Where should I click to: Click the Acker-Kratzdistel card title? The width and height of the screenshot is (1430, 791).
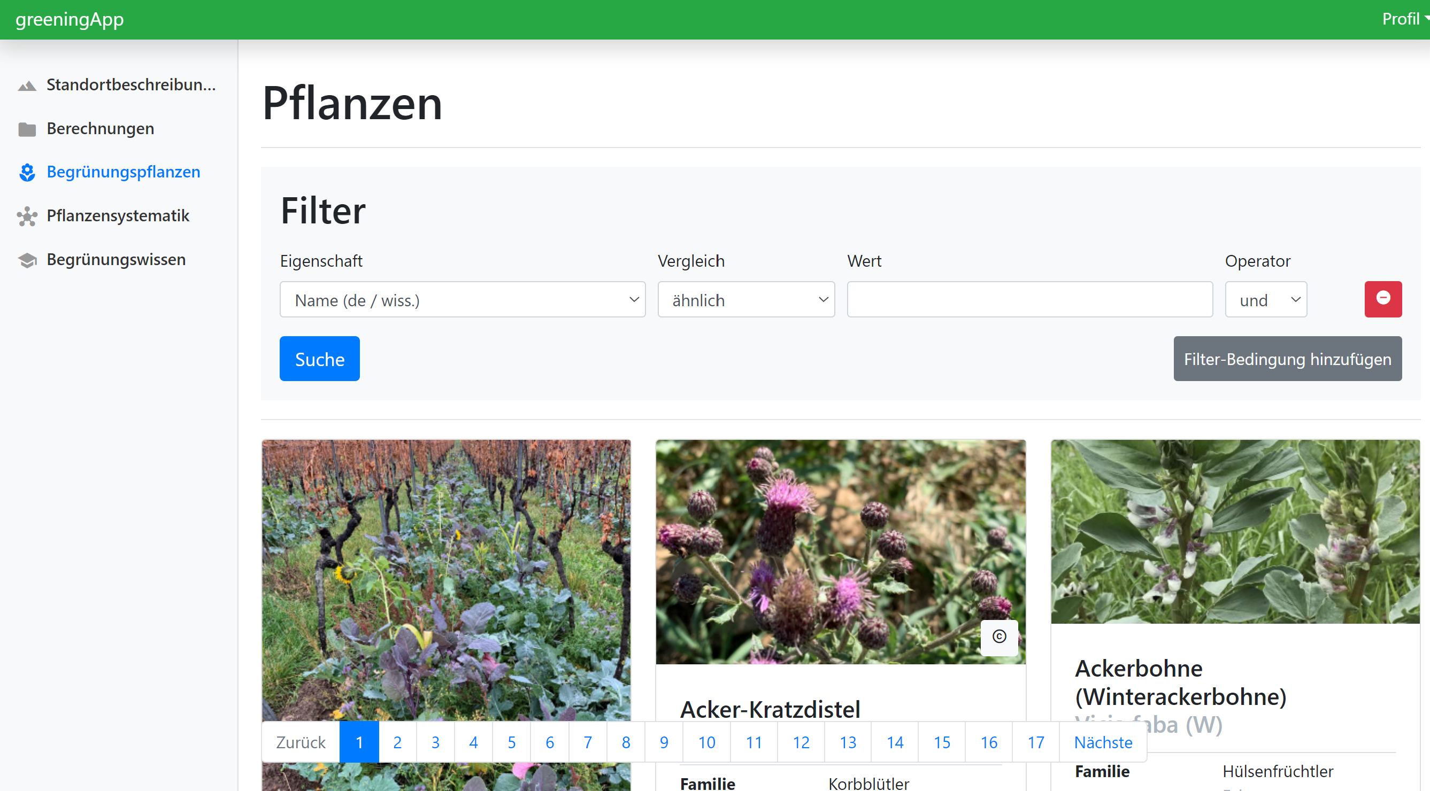pyautogui.click(x=770, y=709)
